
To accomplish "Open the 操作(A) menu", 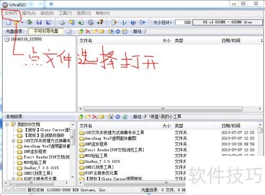I will tap(29, 13).
